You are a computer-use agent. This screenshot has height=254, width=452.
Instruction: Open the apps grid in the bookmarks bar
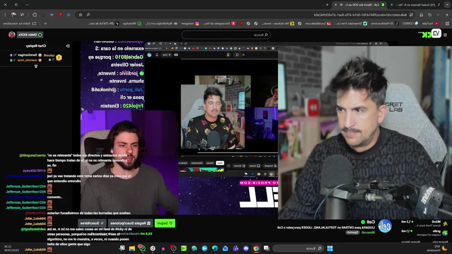[447, 24]
